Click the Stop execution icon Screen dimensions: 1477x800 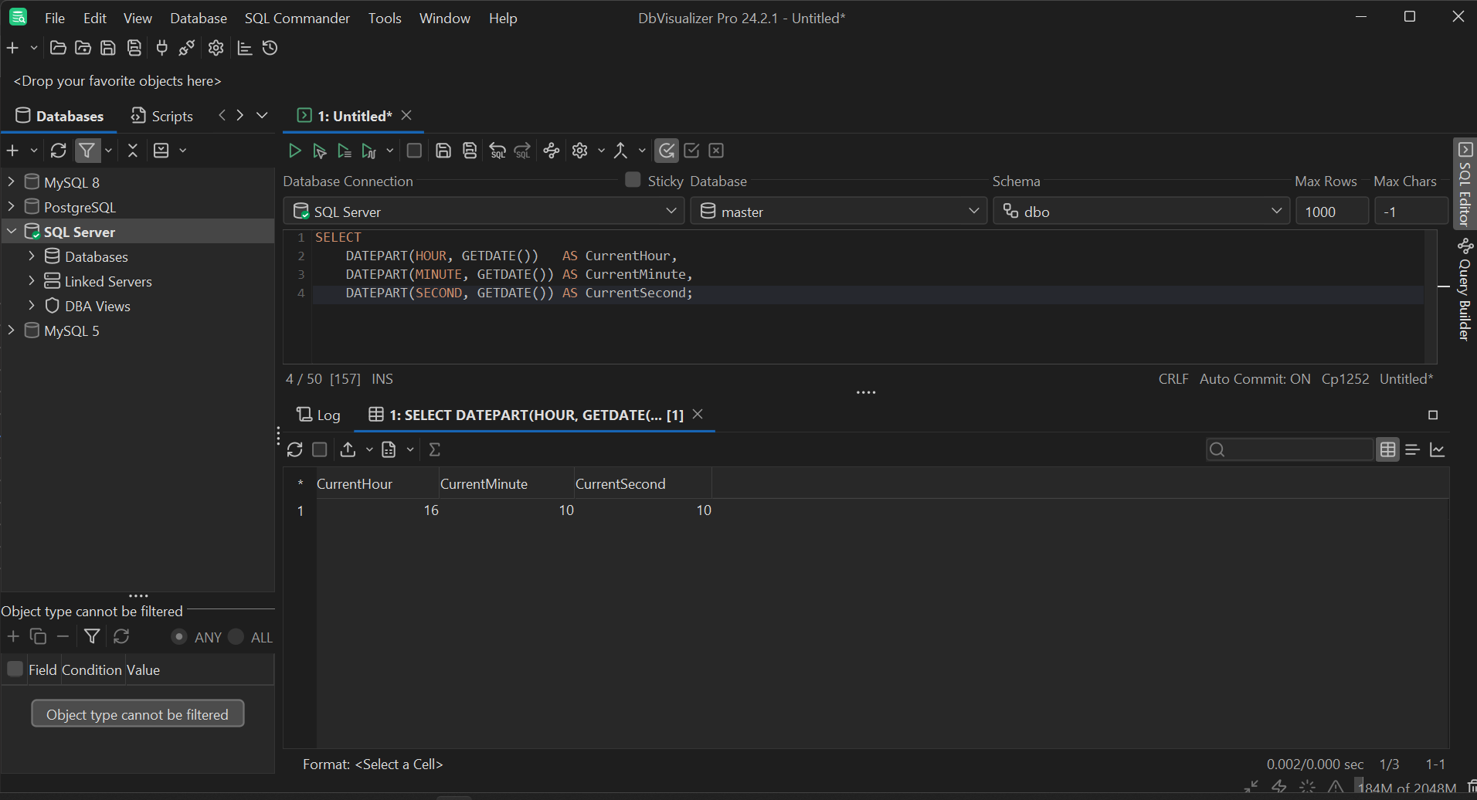414,150
